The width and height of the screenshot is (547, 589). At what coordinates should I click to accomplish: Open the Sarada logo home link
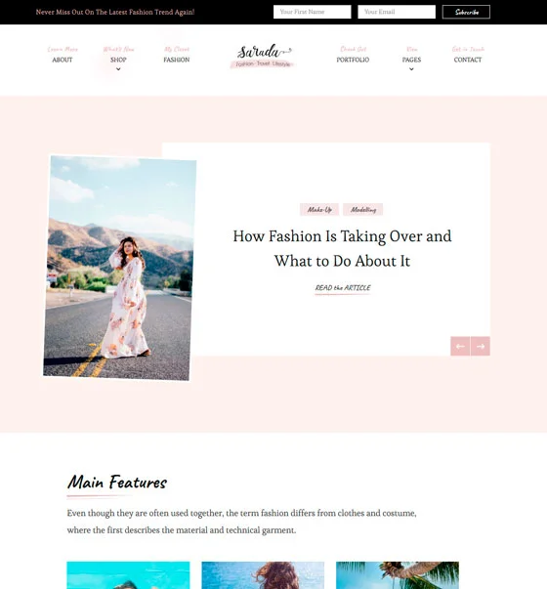(x=263, y=56)
